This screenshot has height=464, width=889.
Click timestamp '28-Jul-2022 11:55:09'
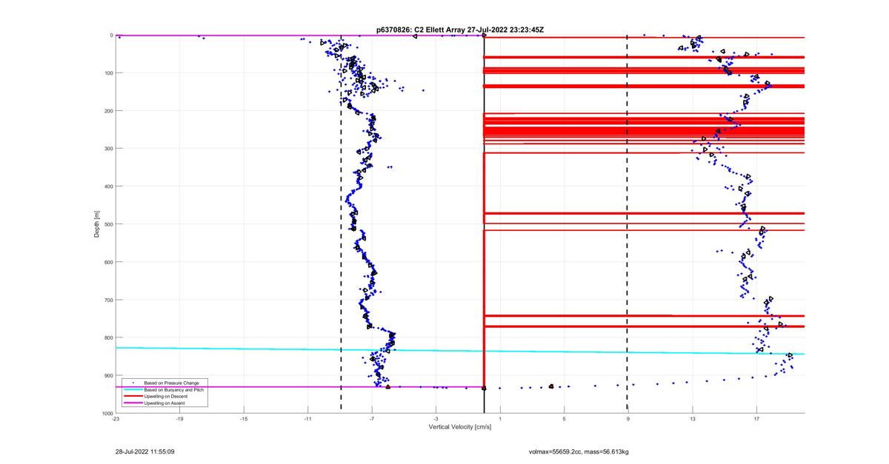pyautogui.click(x=145, y=451)
